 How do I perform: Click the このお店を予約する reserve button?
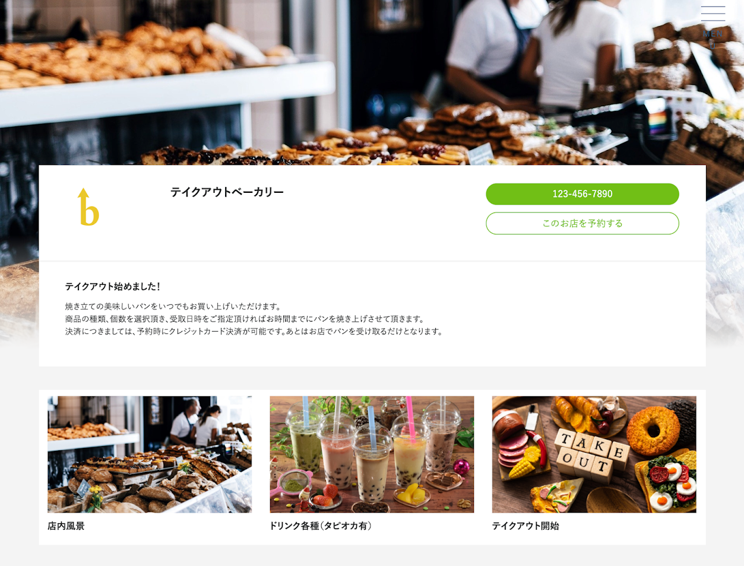tap(582, 223)
